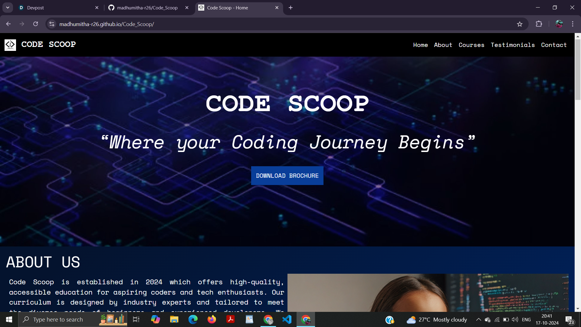The image size is (581, 327).
Task: Open the Testimonials nav link
Action: coord(513,45)
